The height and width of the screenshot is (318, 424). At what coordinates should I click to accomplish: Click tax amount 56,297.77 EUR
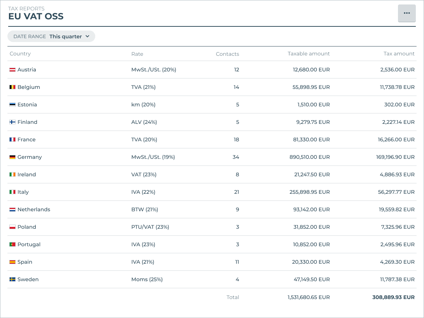(x=396, y=192)
